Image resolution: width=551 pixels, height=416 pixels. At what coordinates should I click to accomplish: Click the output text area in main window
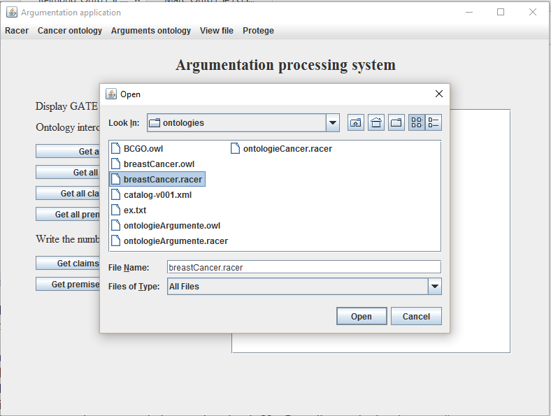click(480, 231)
